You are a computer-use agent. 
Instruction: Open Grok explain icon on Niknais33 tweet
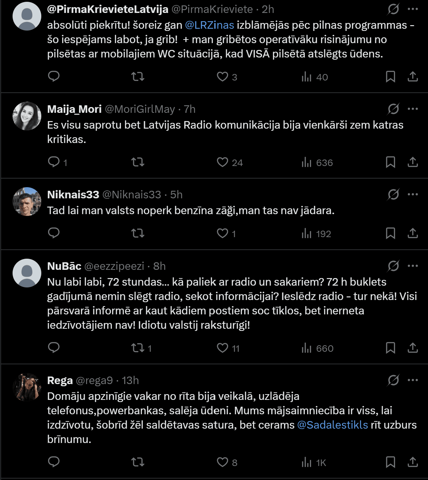click(393, 194)
